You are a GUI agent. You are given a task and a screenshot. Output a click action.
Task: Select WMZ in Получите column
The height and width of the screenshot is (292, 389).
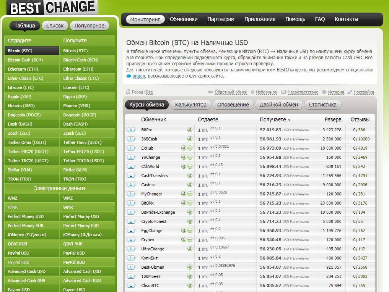(x=87, y=198)
